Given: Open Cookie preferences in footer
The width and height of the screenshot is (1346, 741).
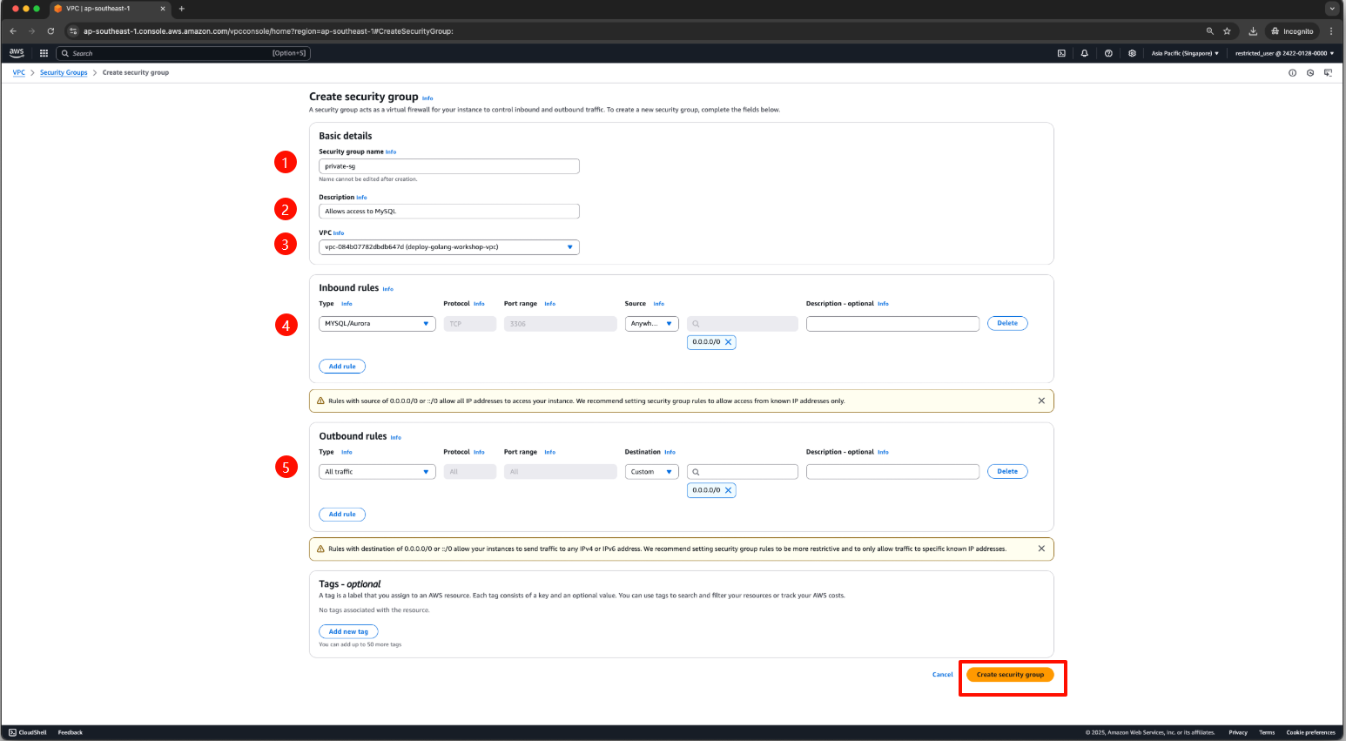Looking at the screenshot, I should click(x=1310, y=732).
